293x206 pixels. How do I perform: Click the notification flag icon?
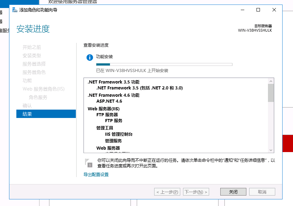pyautogui.click(x=89, y=163)
